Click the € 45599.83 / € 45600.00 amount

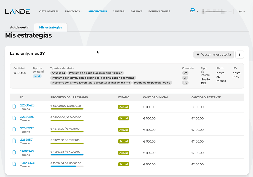(66, 152)
